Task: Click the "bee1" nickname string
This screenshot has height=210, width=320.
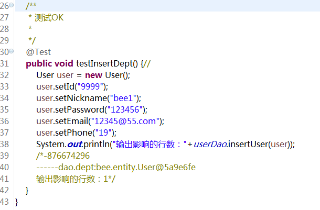Action: 123,98
